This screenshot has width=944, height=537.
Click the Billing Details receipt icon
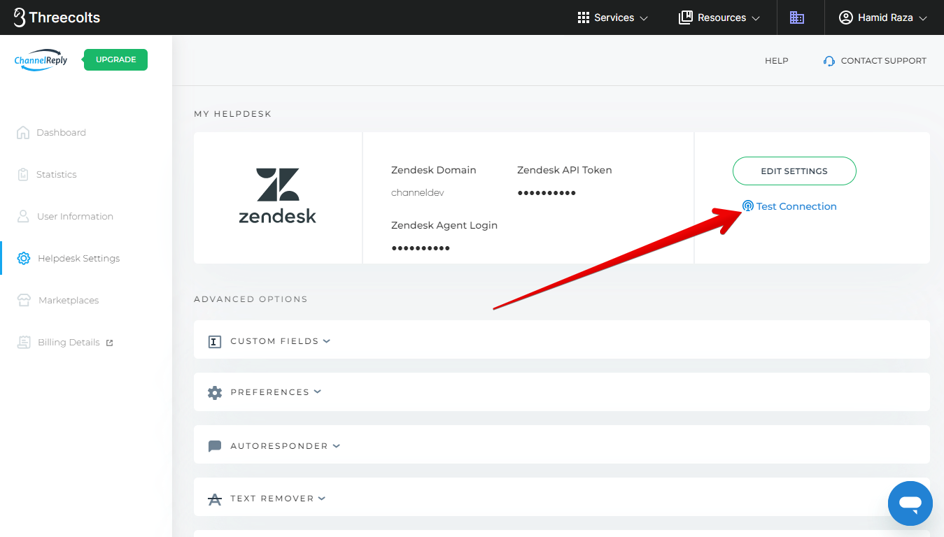[x=24, y=342]
